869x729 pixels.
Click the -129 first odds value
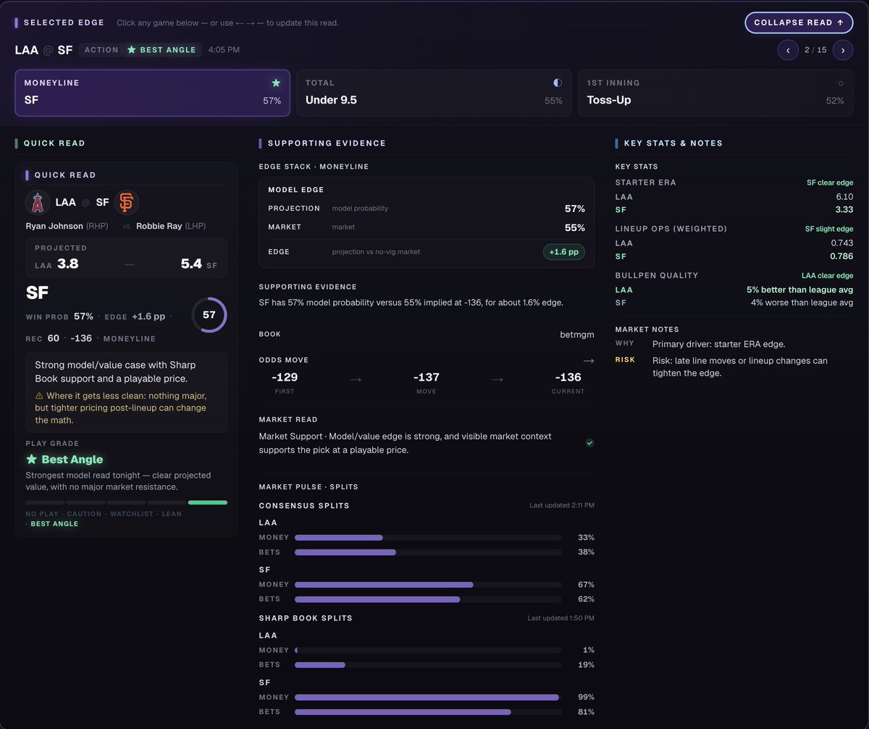point(285,377)
